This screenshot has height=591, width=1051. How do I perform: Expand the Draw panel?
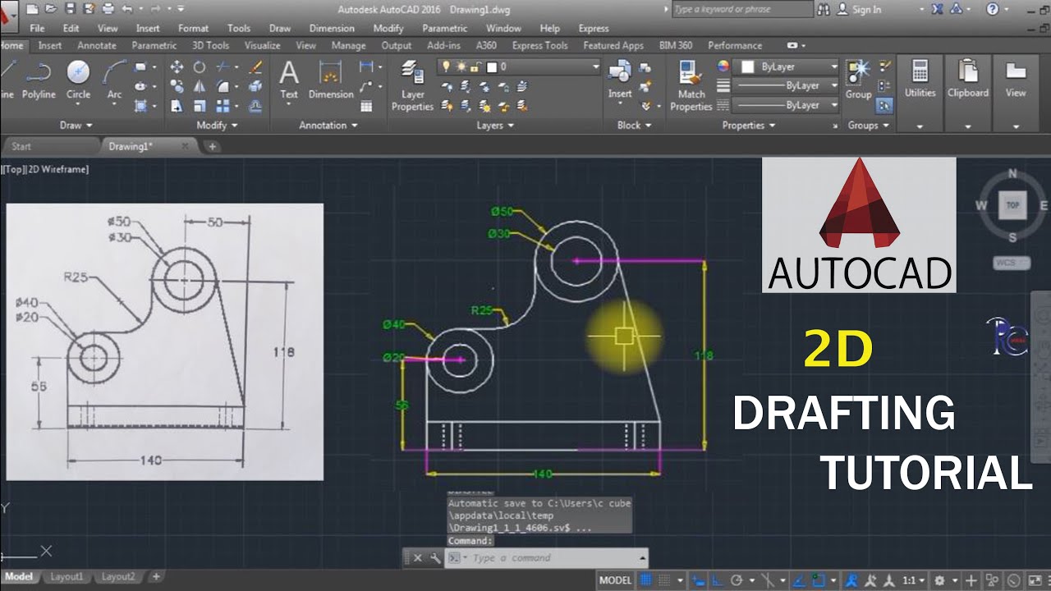coord(76,126)
